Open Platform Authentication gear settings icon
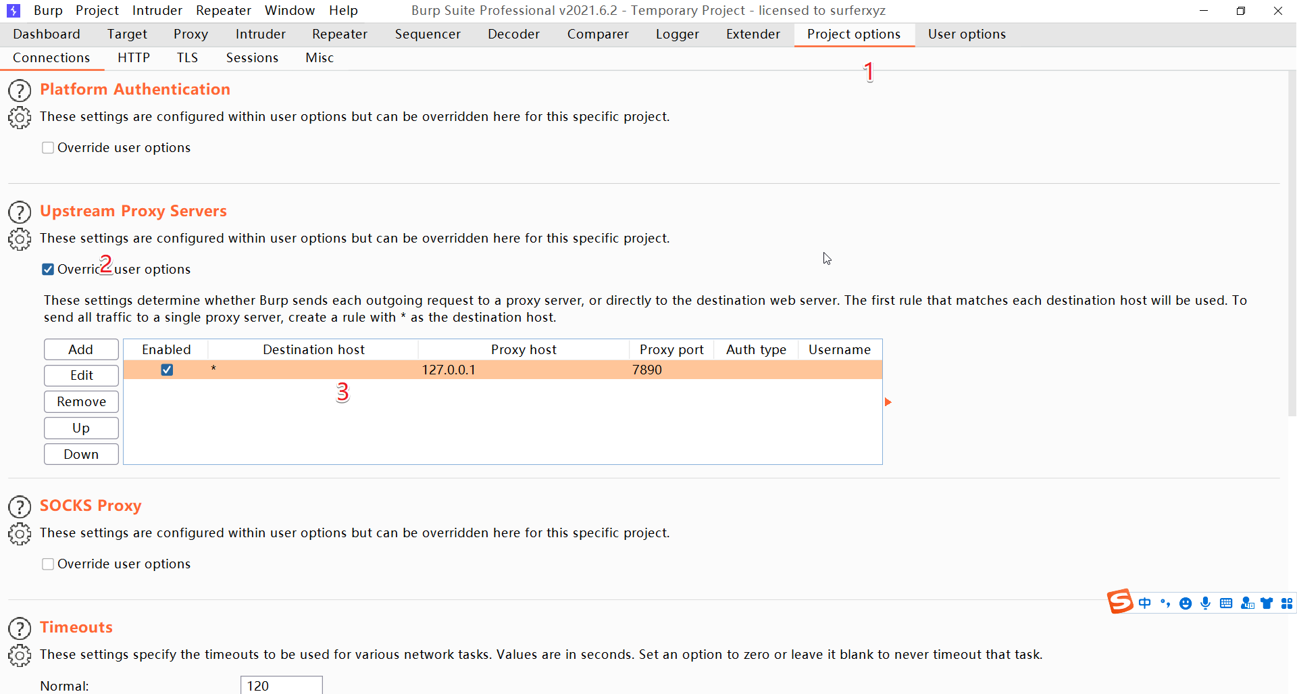 20,118
